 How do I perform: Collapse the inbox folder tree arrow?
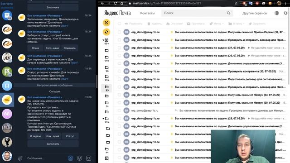click(103, 40)
